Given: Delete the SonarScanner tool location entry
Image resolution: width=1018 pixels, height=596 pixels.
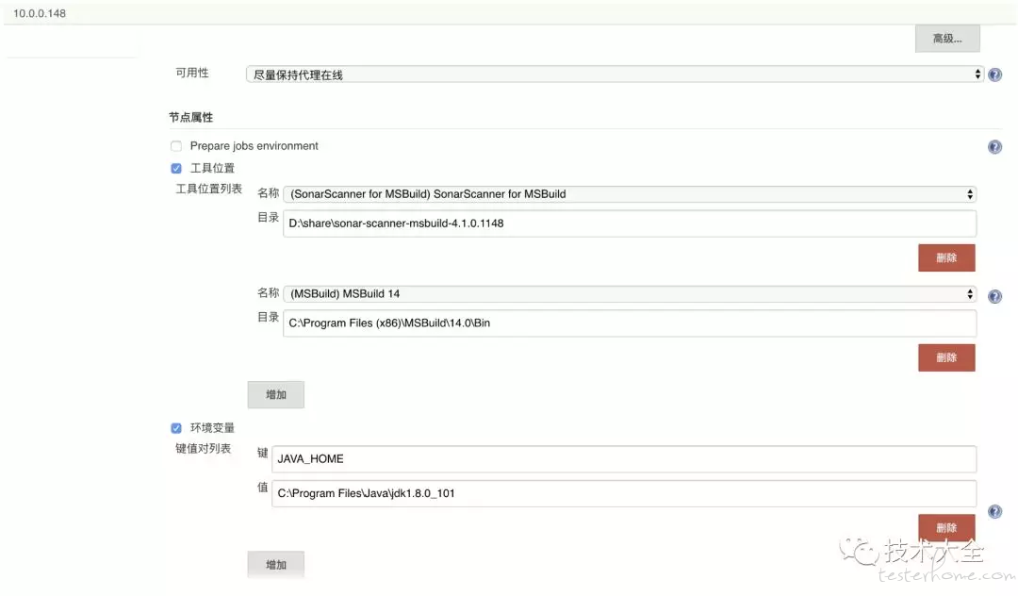Looking at the screenshot, I should pos(946,257).
